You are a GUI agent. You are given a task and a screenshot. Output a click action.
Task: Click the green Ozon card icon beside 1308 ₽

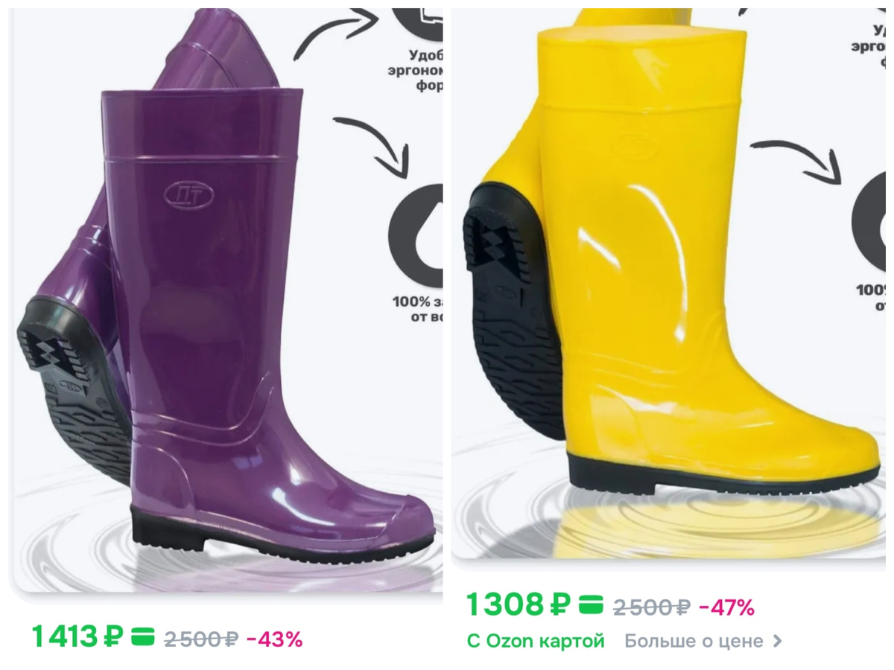pos(592,604)
